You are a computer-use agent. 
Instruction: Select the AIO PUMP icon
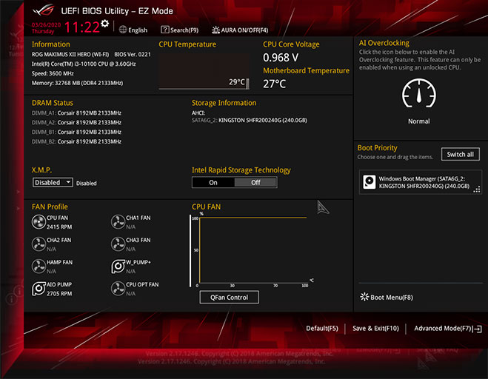(39, 289)
